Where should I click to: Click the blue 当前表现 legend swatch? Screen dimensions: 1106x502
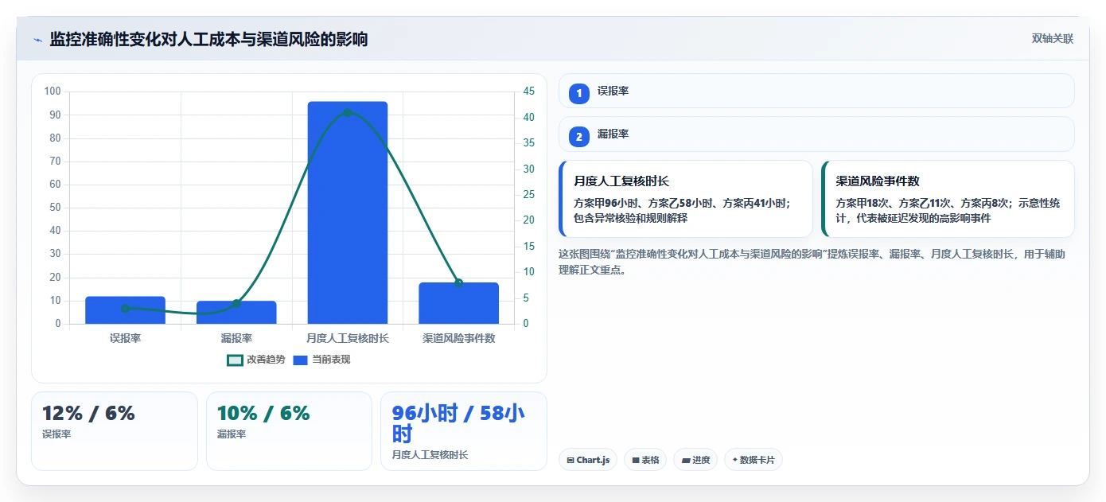[300, 360]
